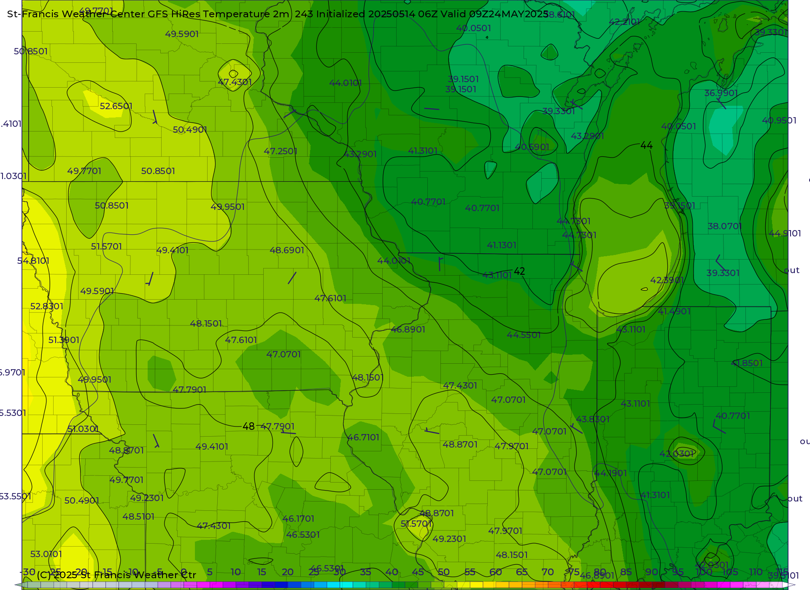810x590 pixels.
Task: Click the color scale label '60'
Action: [496, 572]
